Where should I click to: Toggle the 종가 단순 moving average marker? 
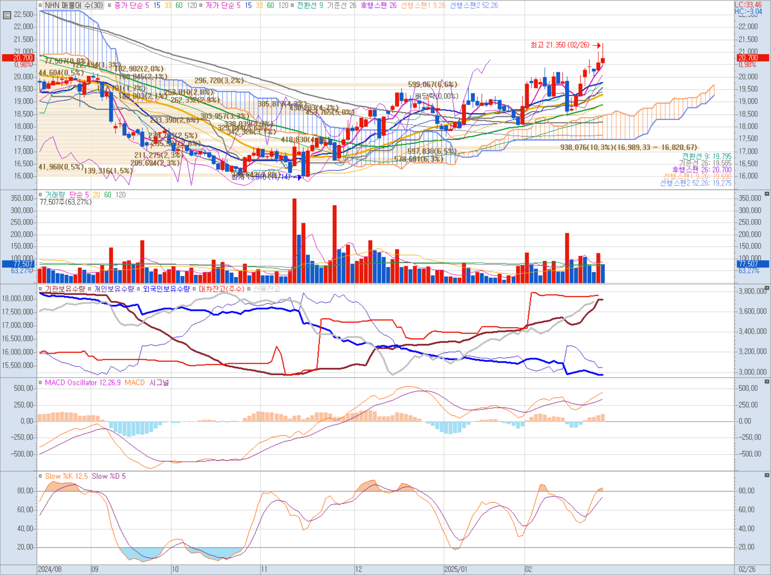coord(110,5)
